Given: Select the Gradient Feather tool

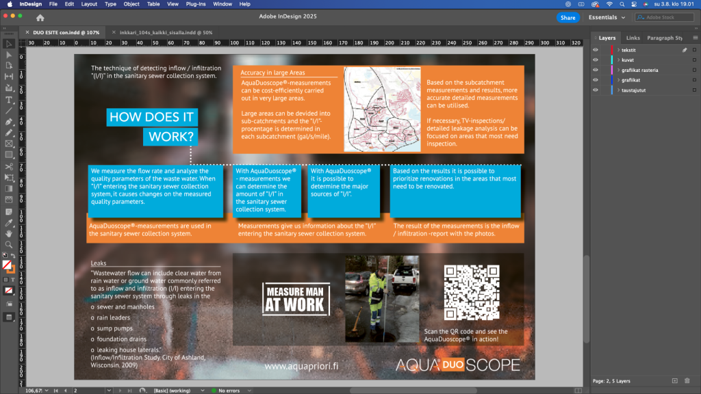Looking at the screenshot, I should click(8, 200).
